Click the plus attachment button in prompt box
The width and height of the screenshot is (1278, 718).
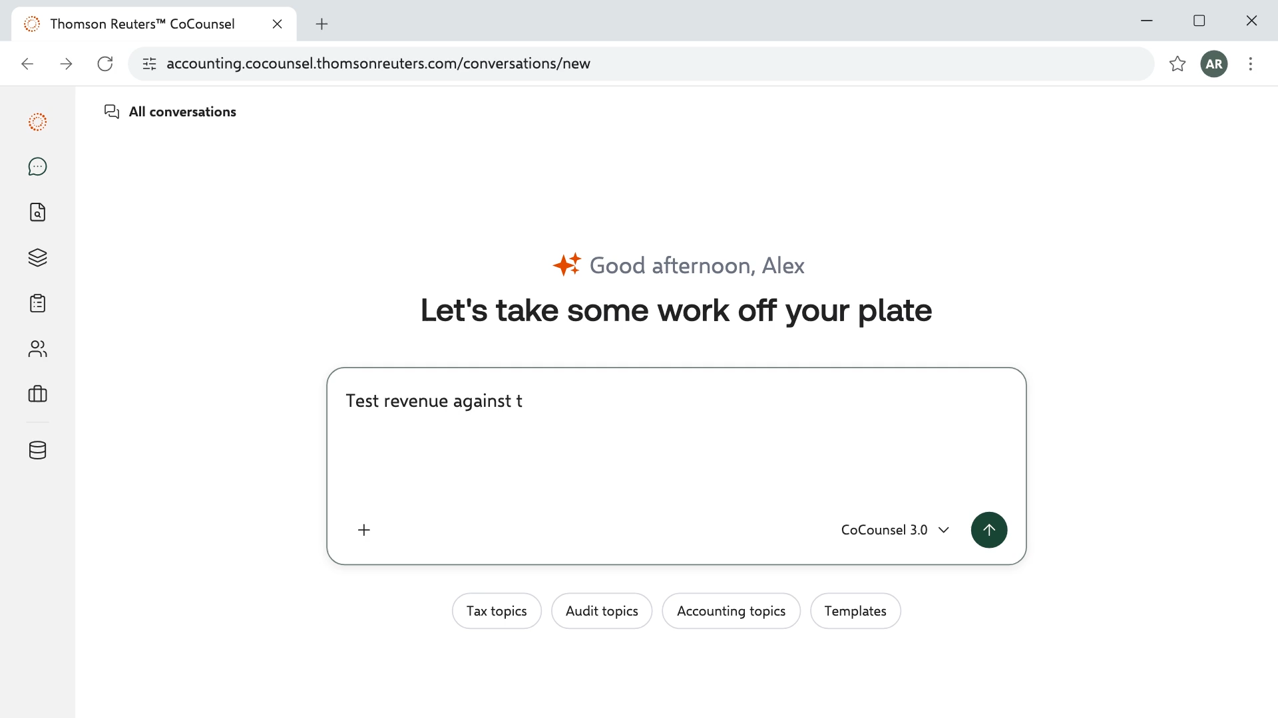pyautogui.click(x=364, y=530)
